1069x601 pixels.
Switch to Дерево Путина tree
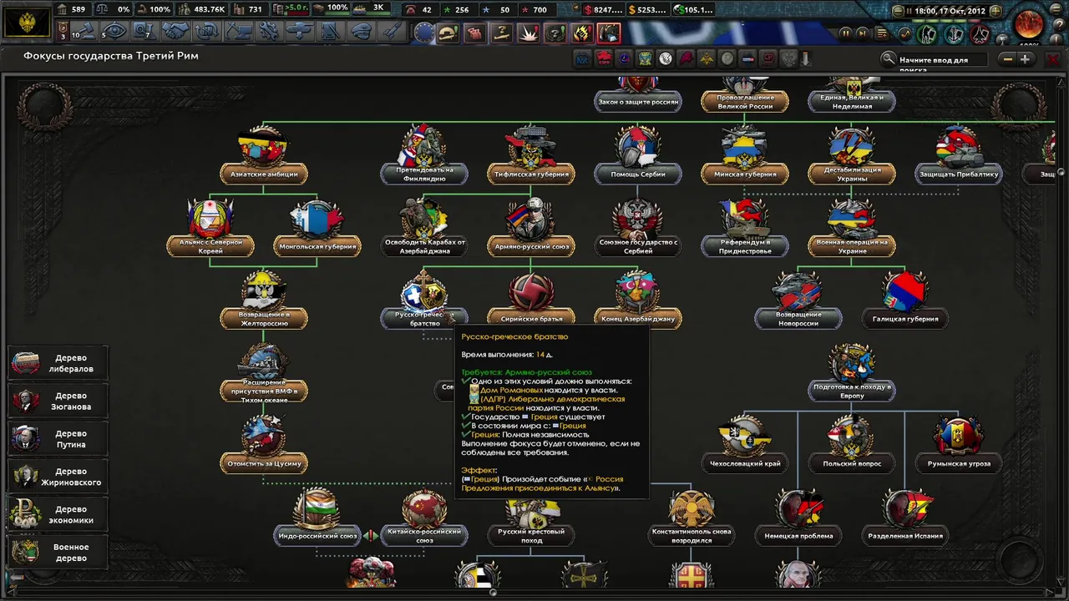coord(58,439)
